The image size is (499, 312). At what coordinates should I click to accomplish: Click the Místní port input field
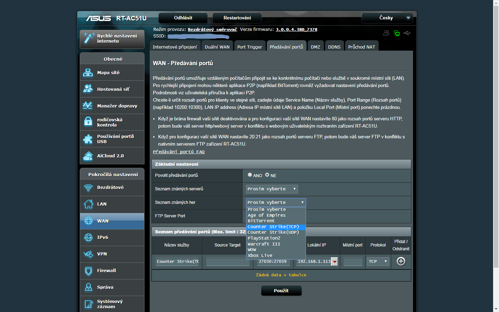click(x=353, y=261)
